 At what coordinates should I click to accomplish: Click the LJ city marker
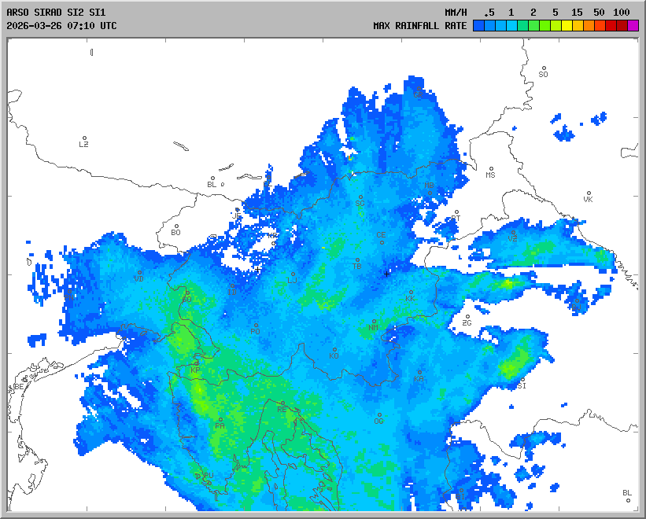tap(293, 274)
